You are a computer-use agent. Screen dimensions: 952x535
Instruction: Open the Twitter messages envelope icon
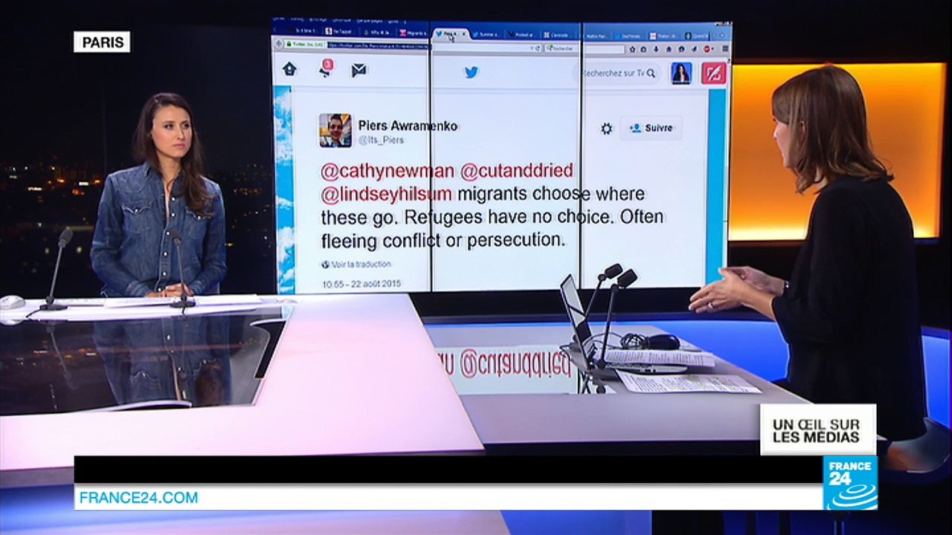[359, 70]
